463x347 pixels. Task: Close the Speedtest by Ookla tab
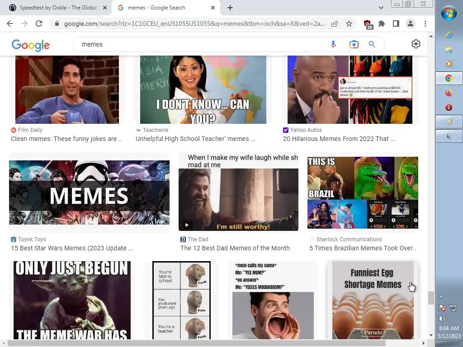105,8
